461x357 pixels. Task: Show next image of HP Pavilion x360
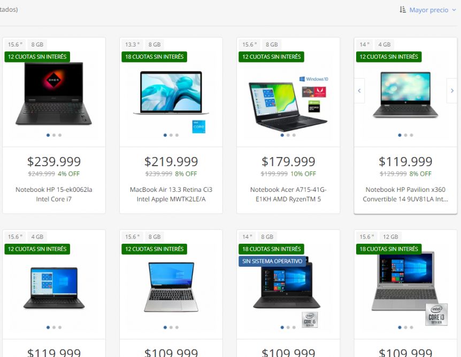(452, 90)
